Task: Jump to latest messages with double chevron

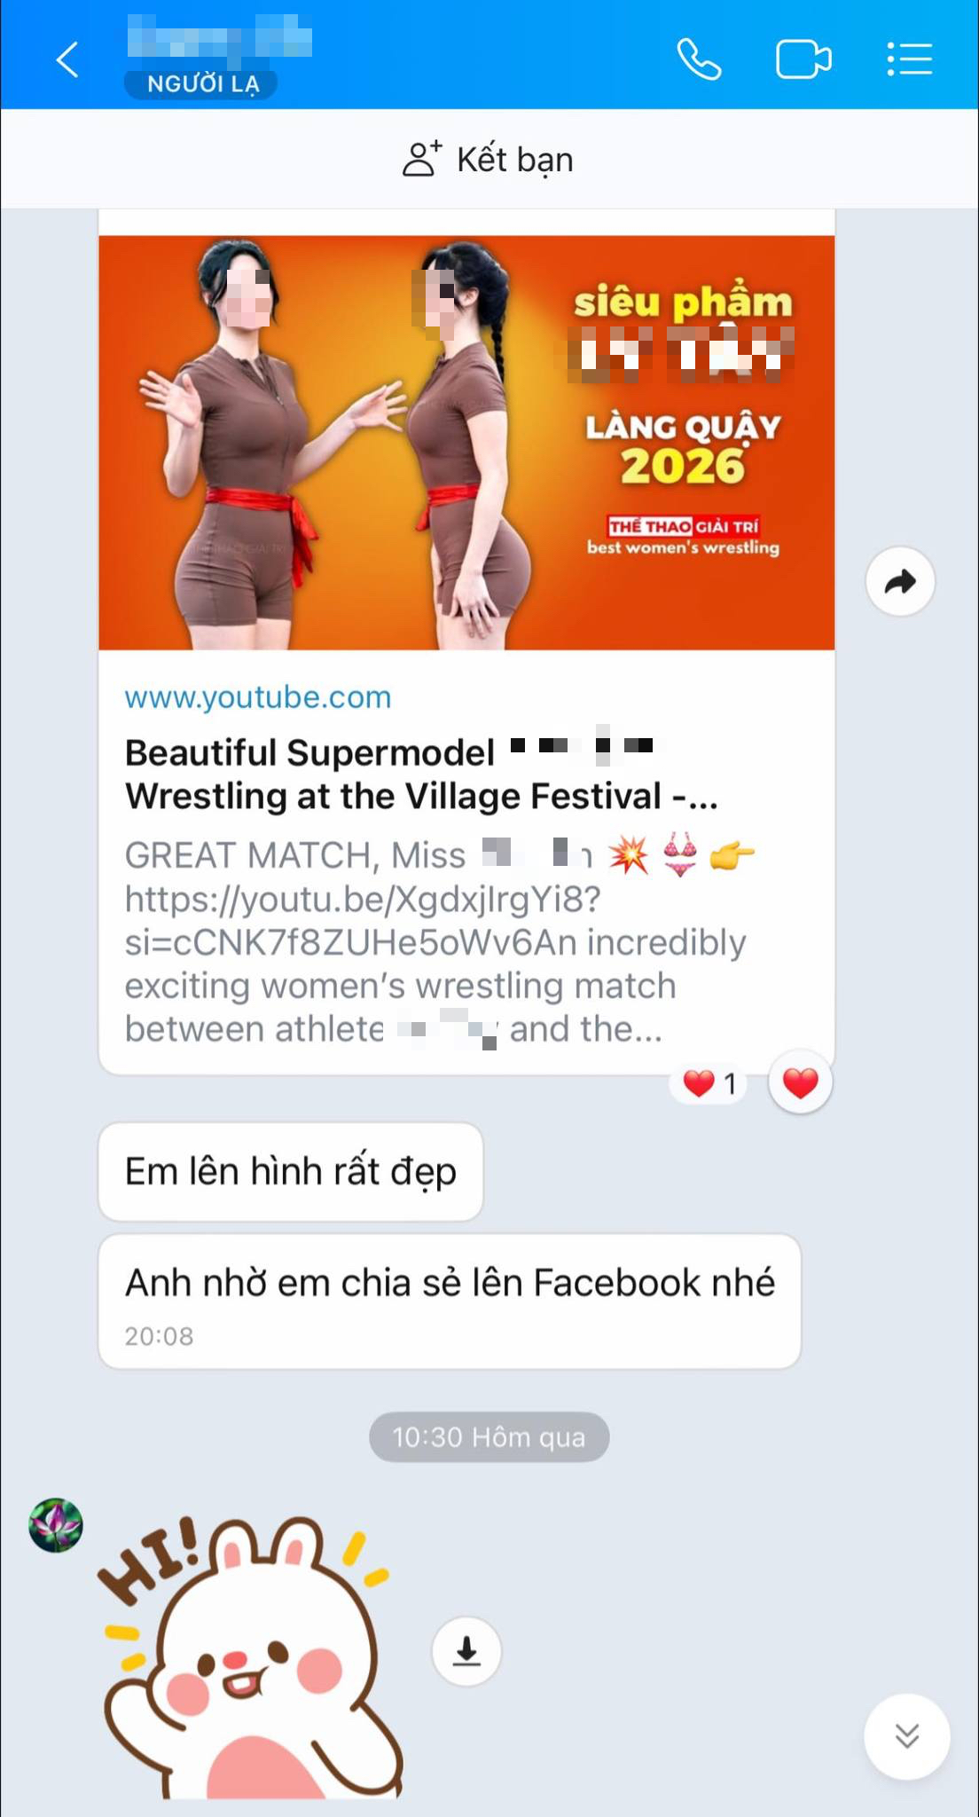Action: tap(906, 1736)
